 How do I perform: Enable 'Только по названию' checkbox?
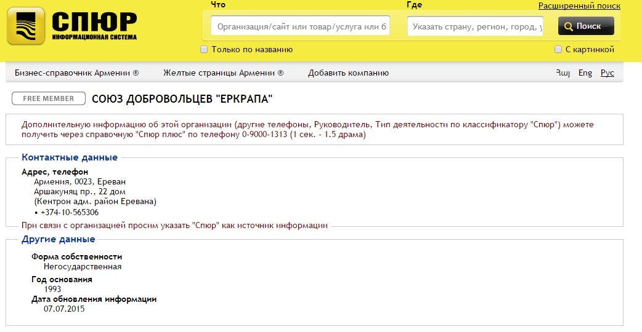(204, 49)
